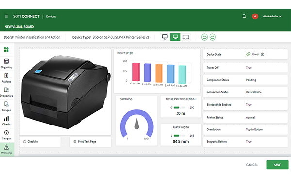Click the teal 10:44 AM bar

182,74
